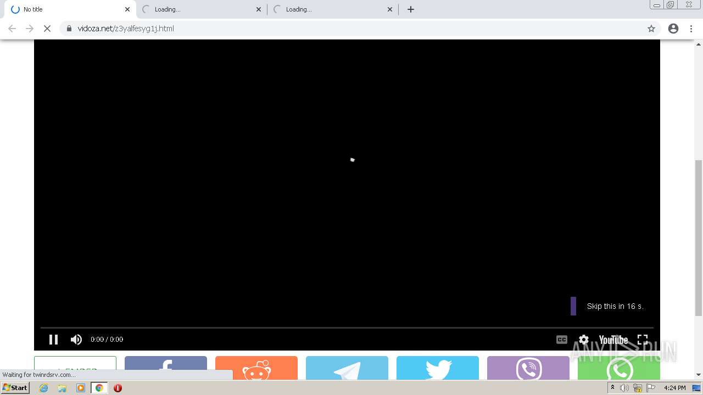Share via Viber button
This screenshot has width=703, height=395.
point(528,368)
